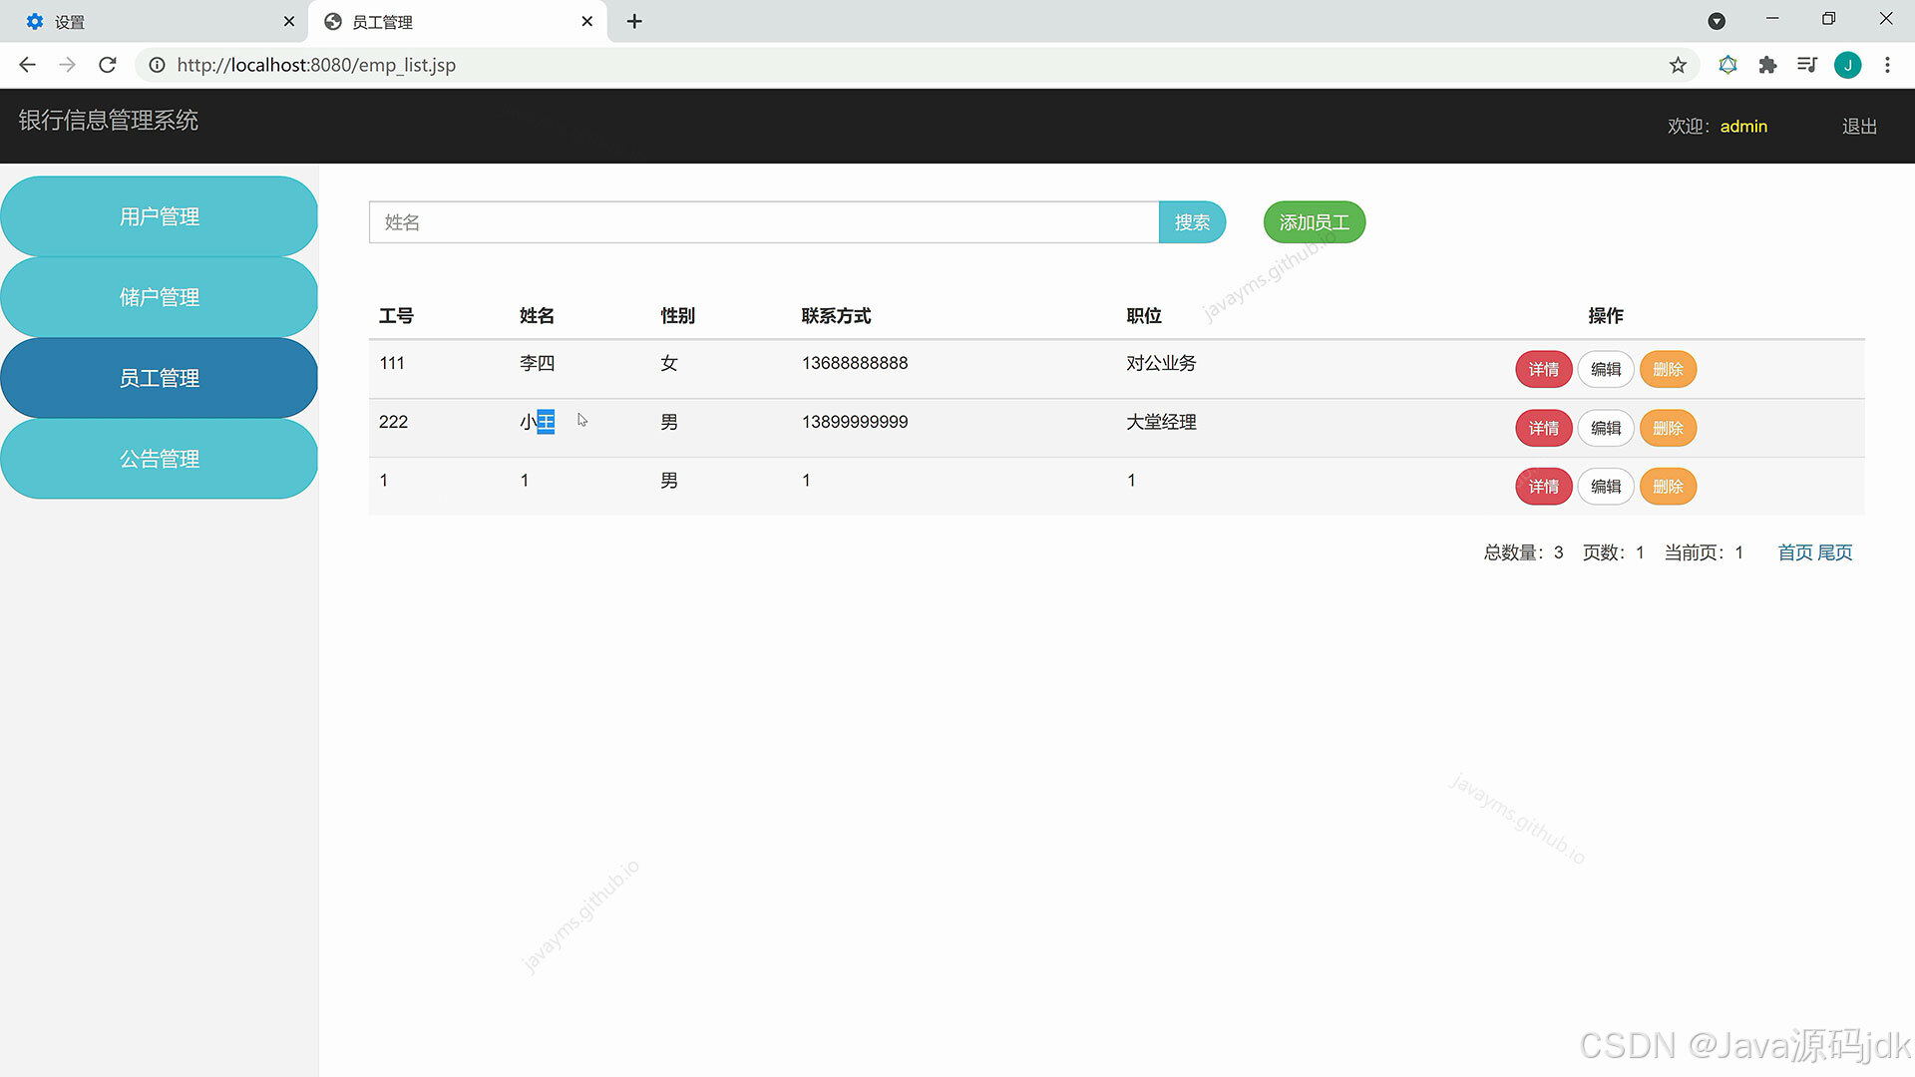The width and height of the screenshot is (1915, 1077).
Task: Click the admin username in the header
Action: pos(1743,127)
